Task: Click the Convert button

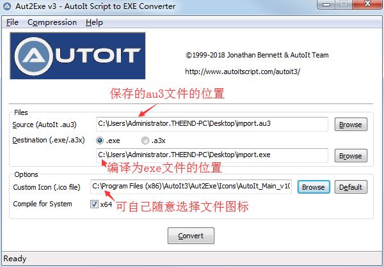Action: [191, 236]
